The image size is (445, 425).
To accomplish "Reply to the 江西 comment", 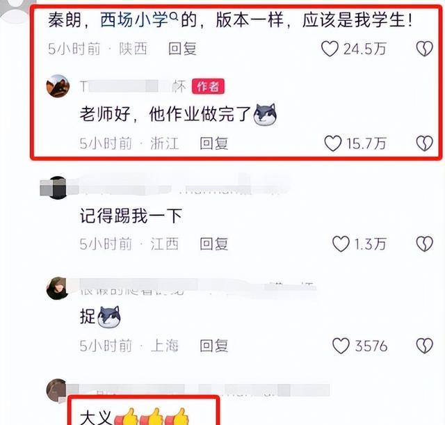I will [213, 243].
